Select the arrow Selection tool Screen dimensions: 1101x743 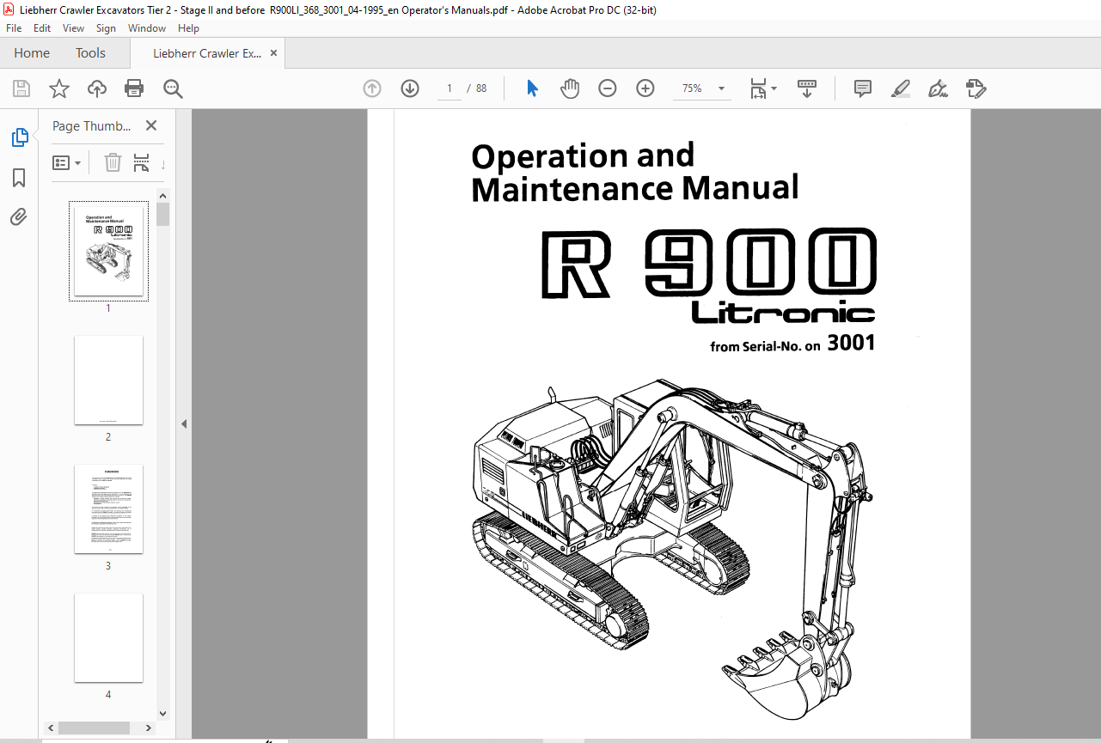click(532, 88)
